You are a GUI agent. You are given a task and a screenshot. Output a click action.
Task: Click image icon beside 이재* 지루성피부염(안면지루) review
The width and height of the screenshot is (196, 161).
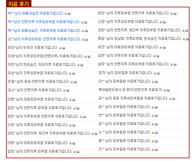pyautogui.click(x=85, y=56)
